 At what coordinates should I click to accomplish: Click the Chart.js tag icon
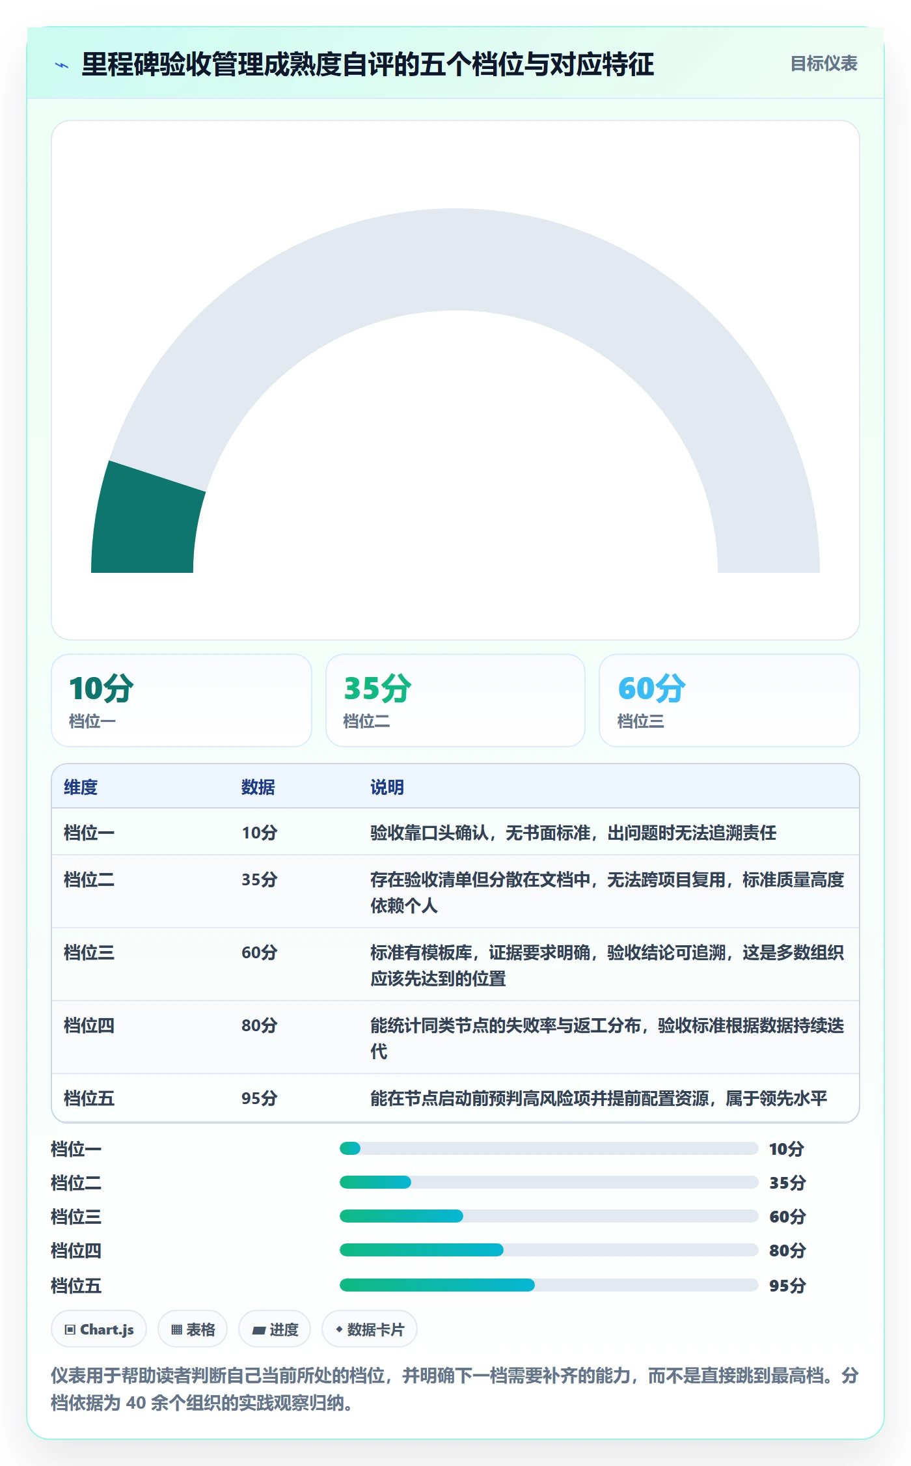[x=70, y=1329]
